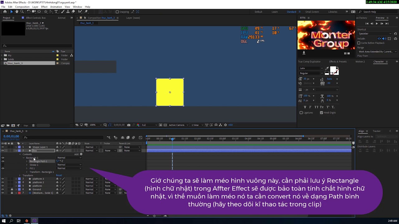Open the 100% magnification dropdown
This screenshot has width=399, height=224.
[x=96, y=125]
